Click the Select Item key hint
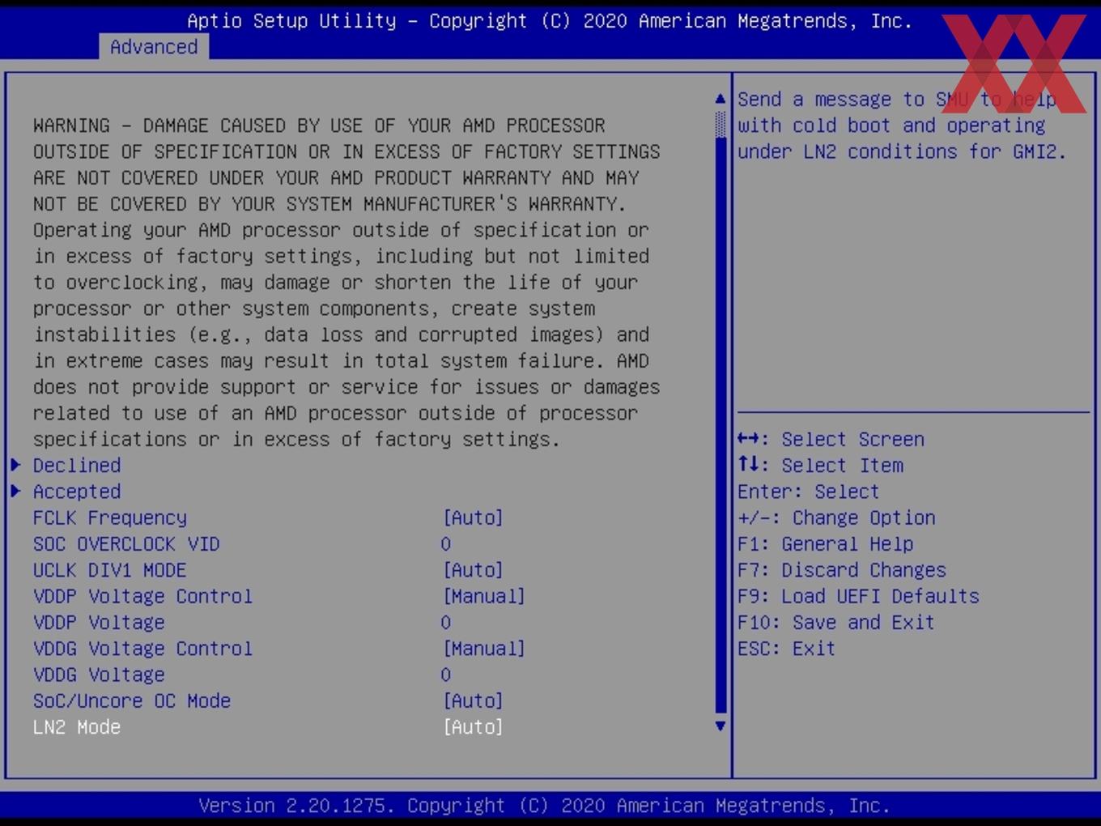Screen dimensions: 1101x826 821,466
